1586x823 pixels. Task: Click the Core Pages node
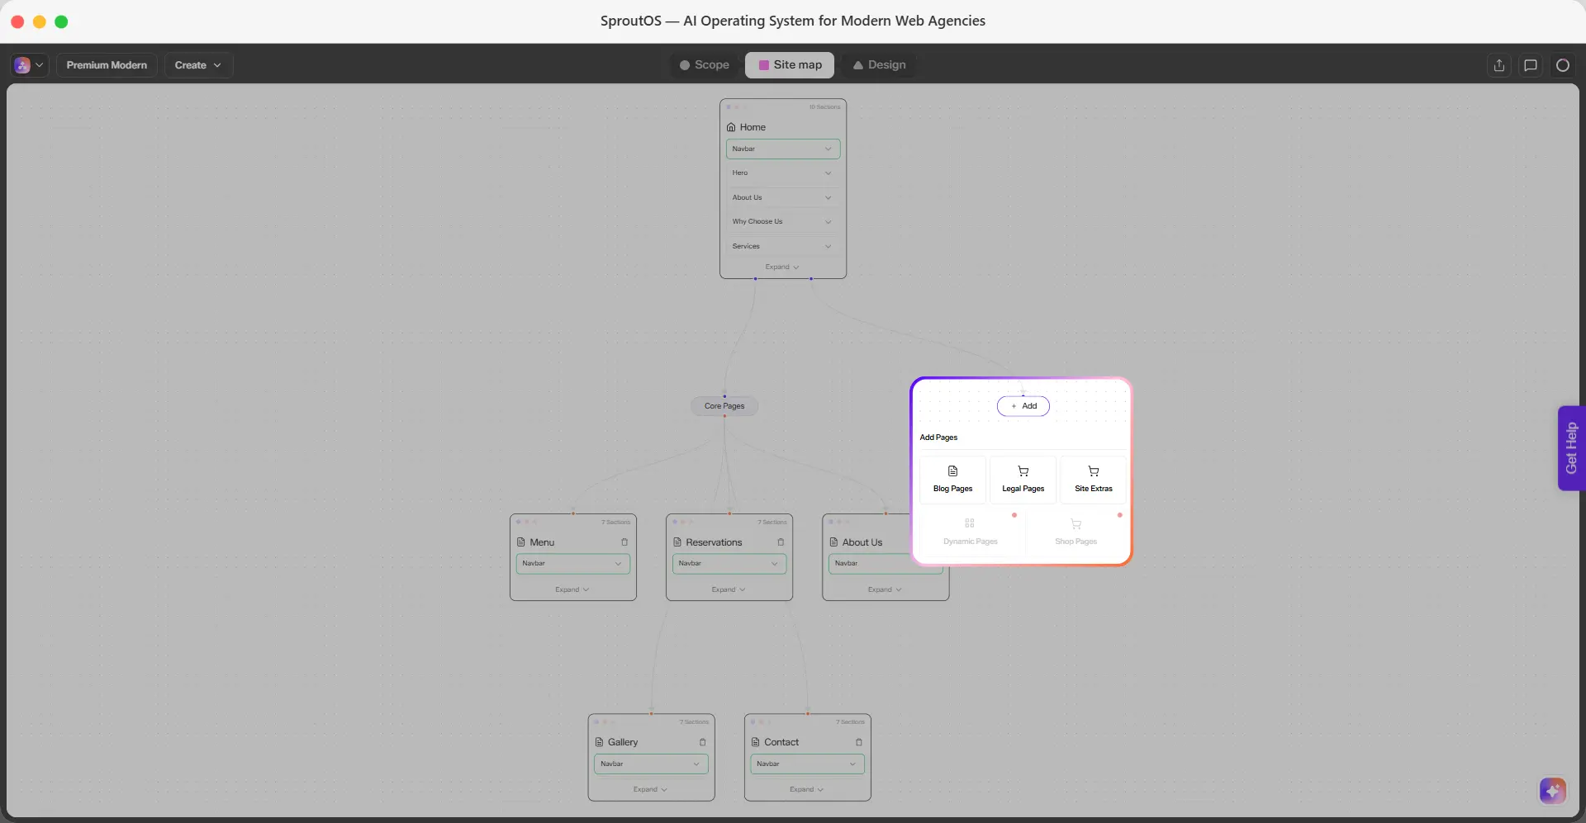click(x=724, y=406)
